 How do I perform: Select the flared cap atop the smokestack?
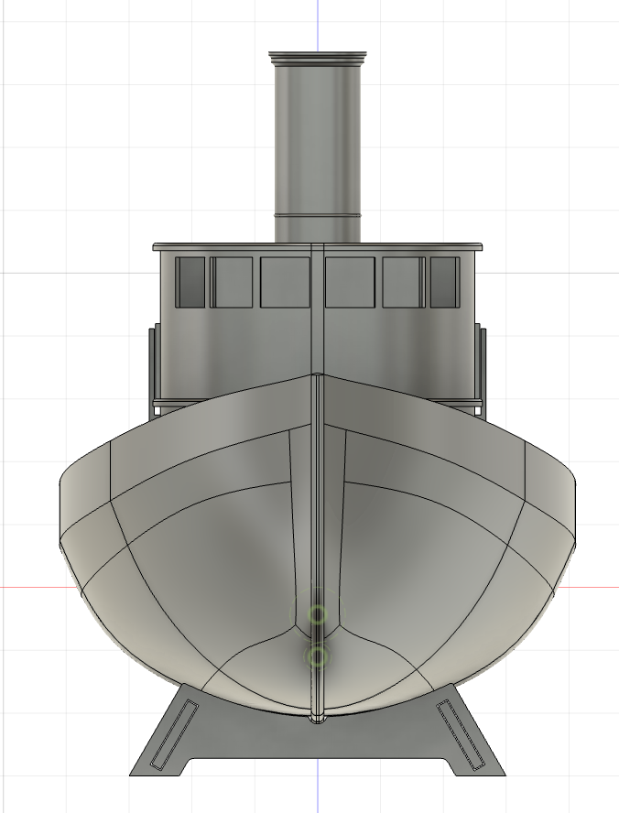(317, 58)
